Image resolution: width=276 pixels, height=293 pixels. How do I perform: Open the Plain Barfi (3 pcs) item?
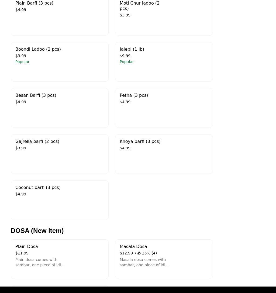[x=60, y=16]
